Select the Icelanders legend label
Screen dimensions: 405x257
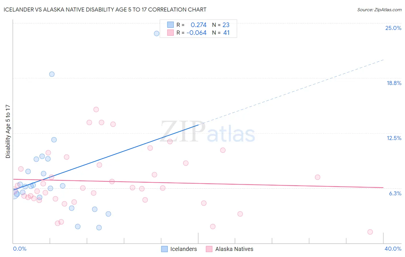tap(183, 249)
